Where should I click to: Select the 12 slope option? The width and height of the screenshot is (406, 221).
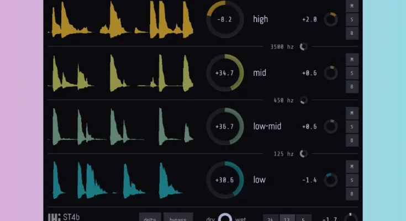[287, 218]
